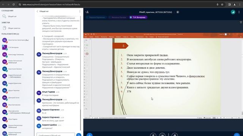Click slide line 'Никогда не думал, что очучусь тут.'
This screenshot has width=243, height=136.
pyautogui.click(x=148, y=72)
